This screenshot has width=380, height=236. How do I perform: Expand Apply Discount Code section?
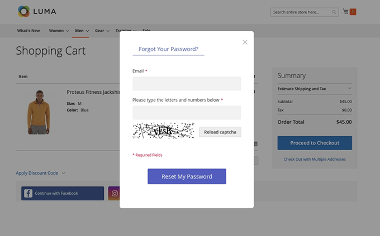(40, 173)
